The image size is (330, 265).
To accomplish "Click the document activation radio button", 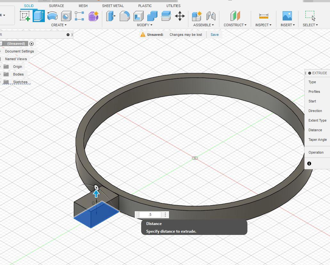I will [31, 44].
